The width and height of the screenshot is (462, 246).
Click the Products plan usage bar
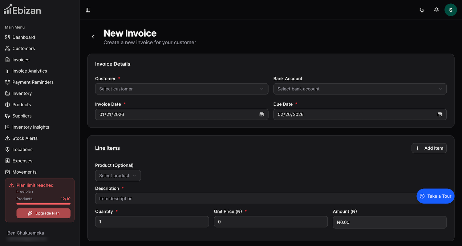click(x=43, y=204)
